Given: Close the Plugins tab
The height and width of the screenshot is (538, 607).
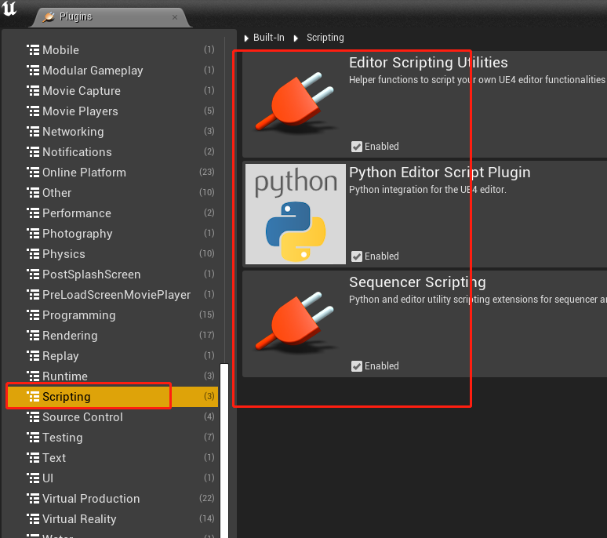Looking at the screenshot, I should (x=175, y=17).
